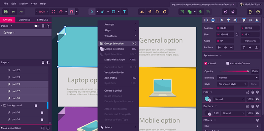The width and height of the screenshot is (264, 131).
Task: Toggle fill visibility eye icon
Action: coord(257,99)
